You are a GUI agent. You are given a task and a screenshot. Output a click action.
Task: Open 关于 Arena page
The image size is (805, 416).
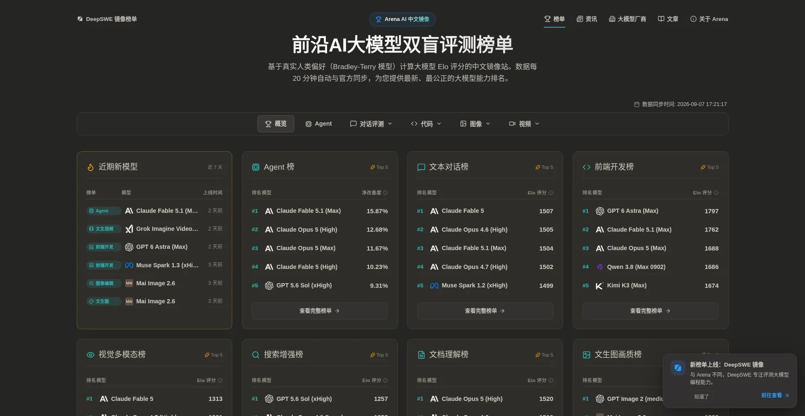click(709, 19)
